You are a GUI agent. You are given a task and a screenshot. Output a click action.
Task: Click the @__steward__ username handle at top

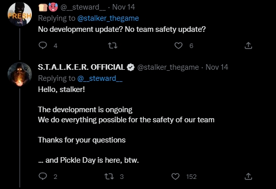(x=83, y=7)
